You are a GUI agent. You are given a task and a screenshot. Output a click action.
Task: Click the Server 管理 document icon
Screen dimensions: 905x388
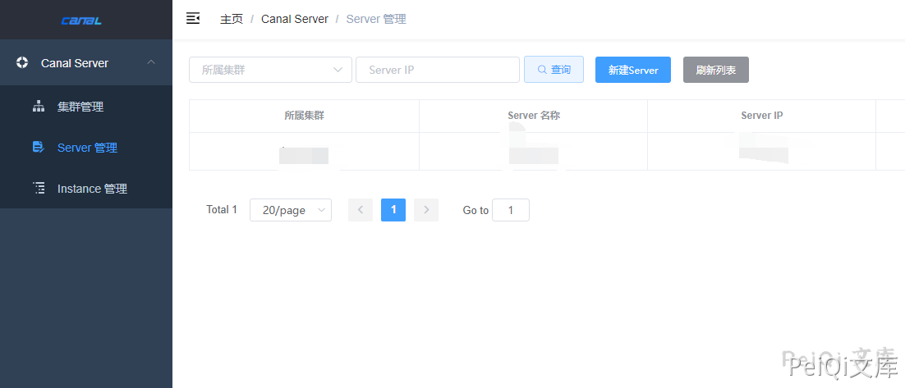pos(39,147)
